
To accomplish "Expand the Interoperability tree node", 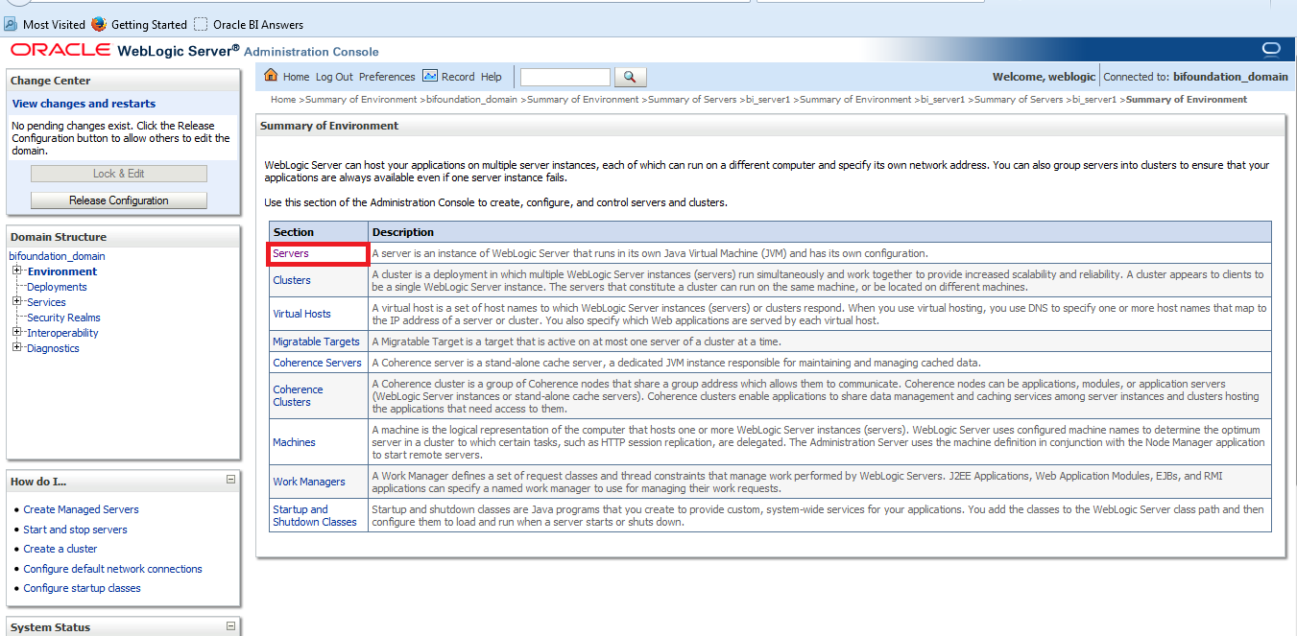I will 17,333.
